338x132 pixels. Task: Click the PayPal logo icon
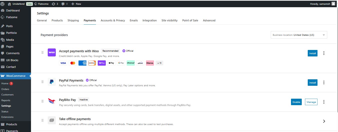coord(52,82)
